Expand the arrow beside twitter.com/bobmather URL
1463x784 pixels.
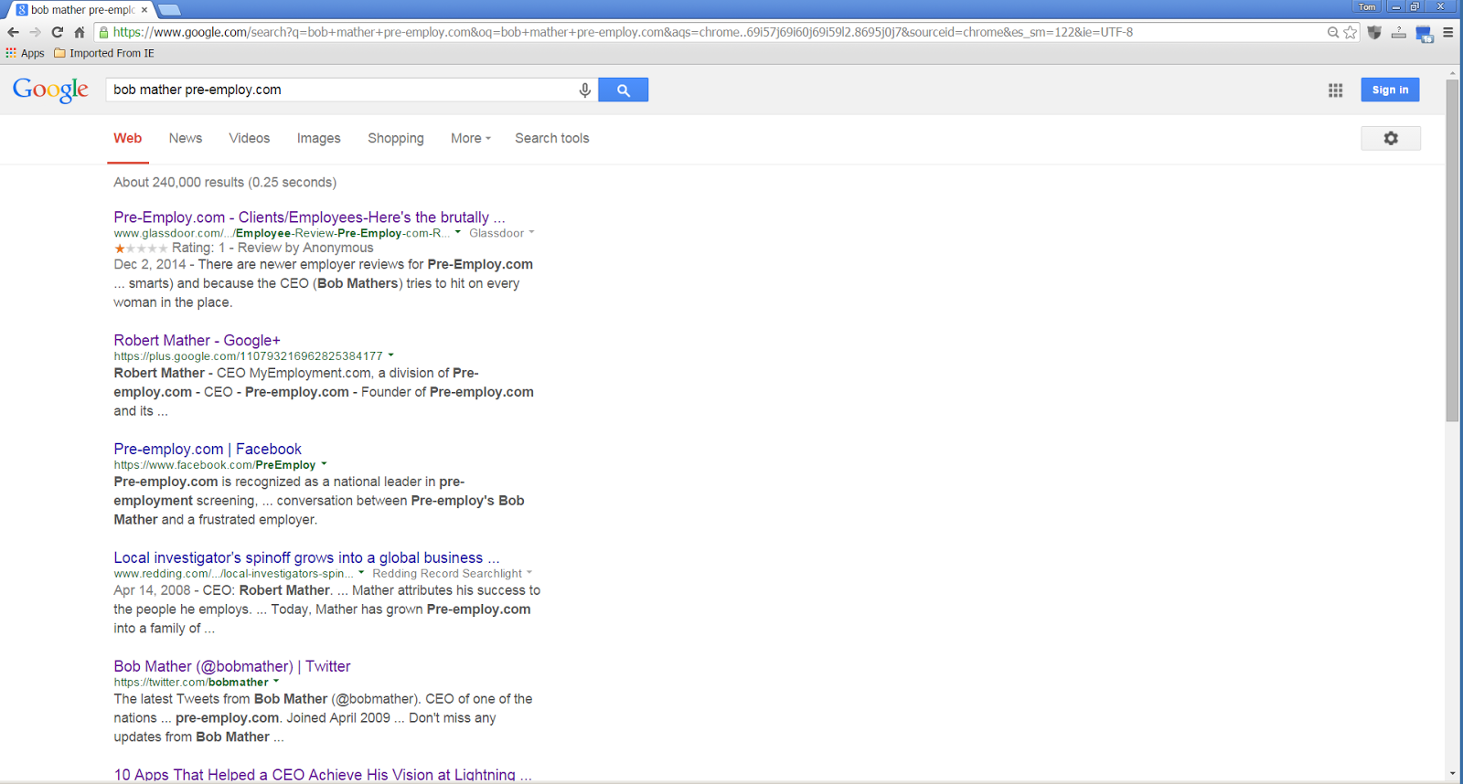(276, 682)
